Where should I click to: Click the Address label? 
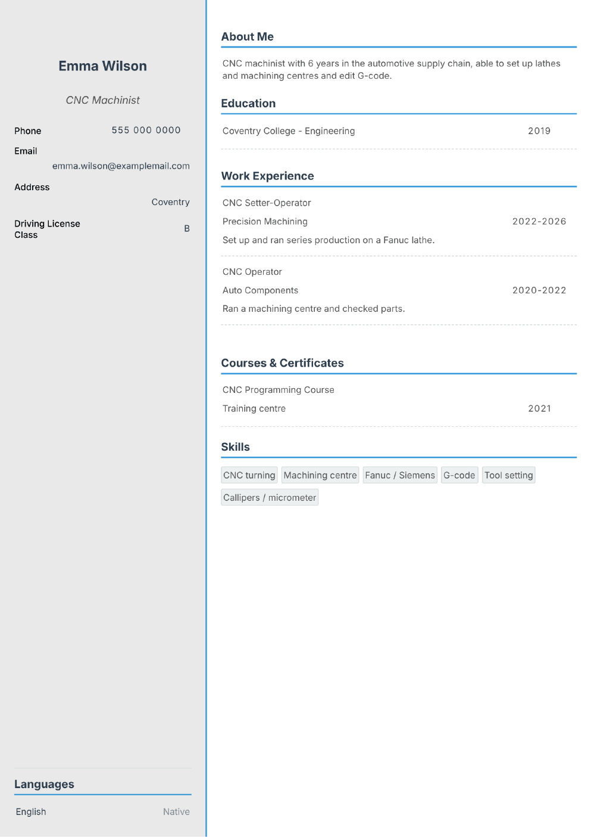click(32, 187)
